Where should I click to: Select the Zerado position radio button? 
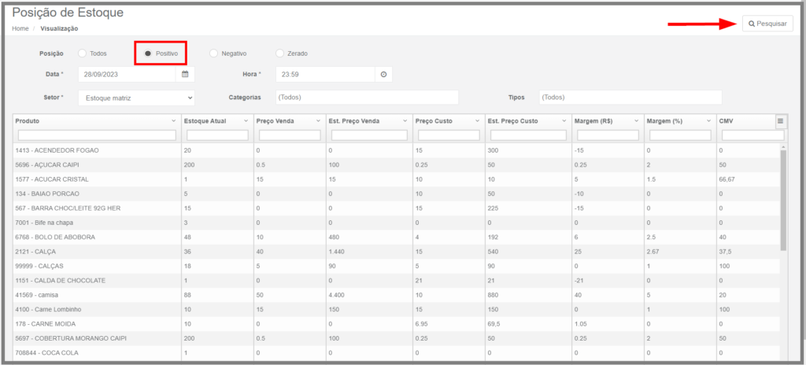coord(279,53)
